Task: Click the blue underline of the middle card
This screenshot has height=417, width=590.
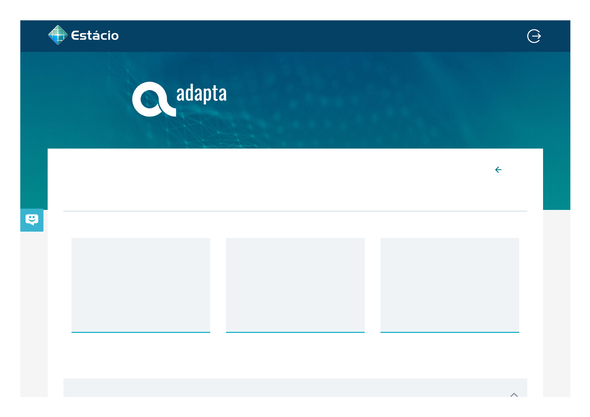Action: (x=295, y=332)
